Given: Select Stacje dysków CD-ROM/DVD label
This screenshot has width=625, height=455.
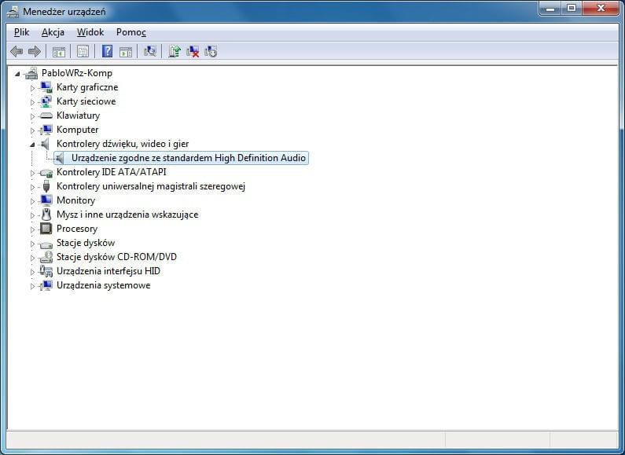Looking at the screenshot, I should 117,257.
